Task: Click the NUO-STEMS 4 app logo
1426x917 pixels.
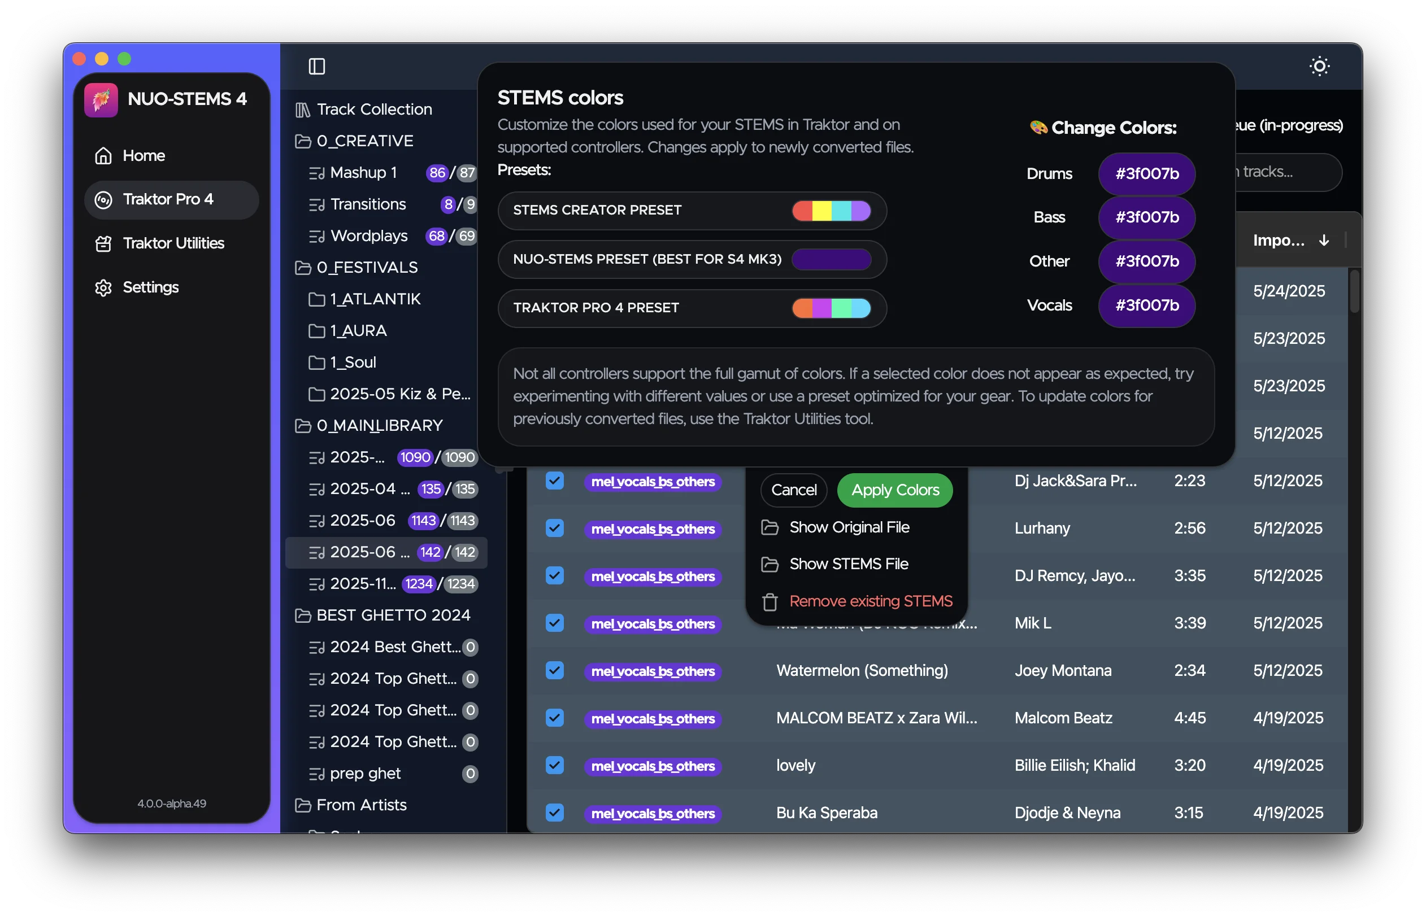Action: [x=101, y=99]
